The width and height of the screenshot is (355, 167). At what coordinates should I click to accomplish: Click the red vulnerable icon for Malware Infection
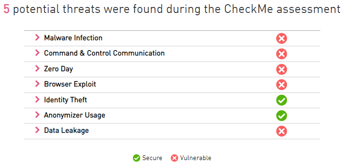tap(281, 38)
